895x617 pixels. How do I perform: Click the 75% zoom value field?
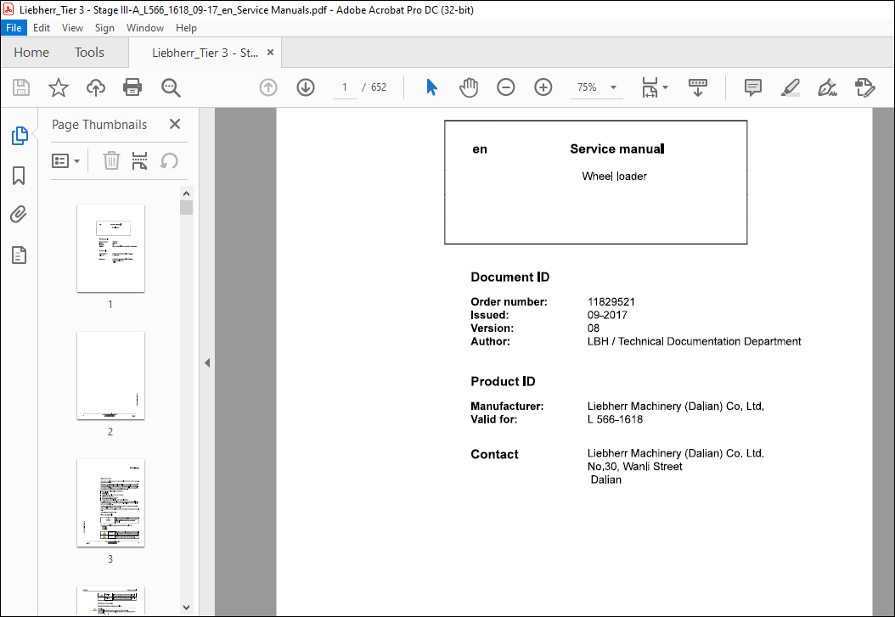[587, 87]
